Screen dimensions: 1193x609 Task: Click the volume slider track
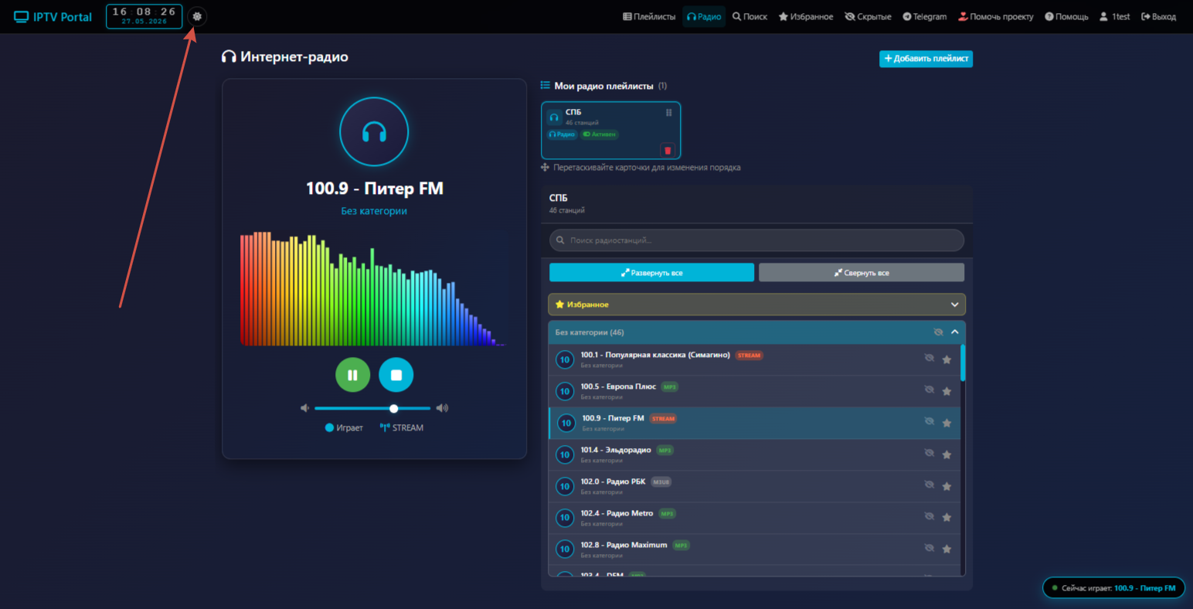(x=372, y=408)
